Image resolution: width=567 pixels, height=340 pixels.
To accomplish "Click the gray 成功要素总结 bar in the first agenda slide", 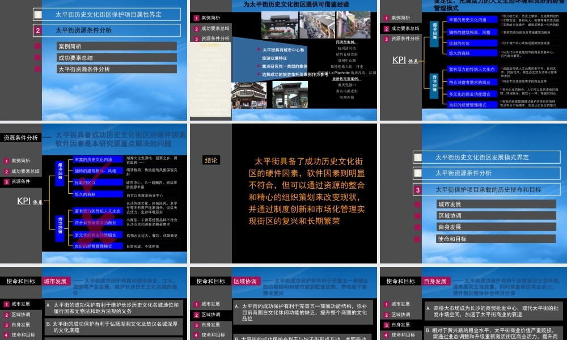I will [x=117, y=58].
